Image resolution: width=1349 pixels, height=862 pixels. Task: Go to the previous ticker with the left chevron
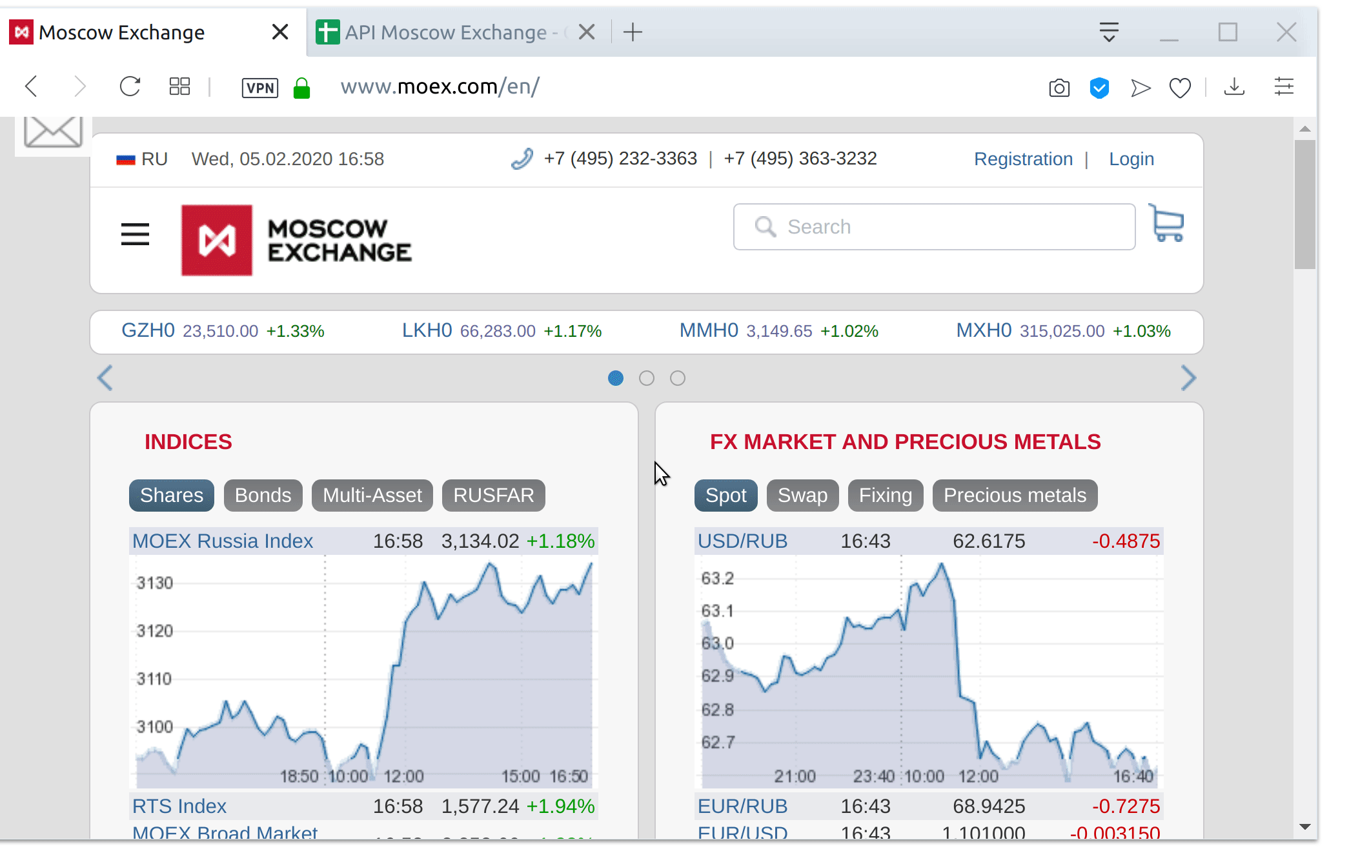point(105,378)
